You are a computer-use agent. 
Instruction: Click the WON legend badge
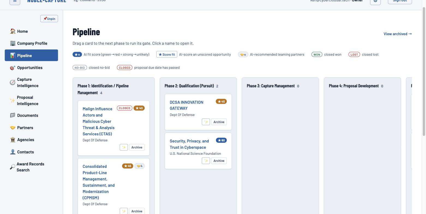pyautogui.click(x=317, y=54)
